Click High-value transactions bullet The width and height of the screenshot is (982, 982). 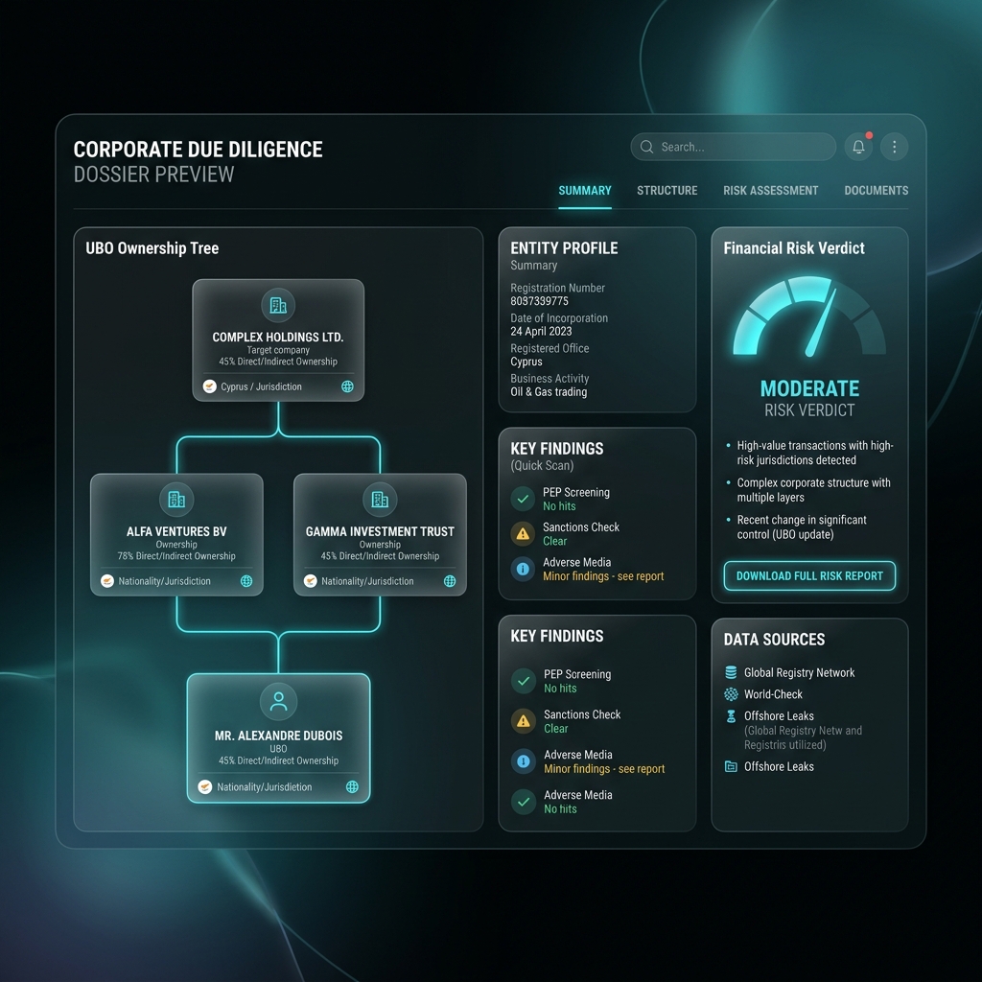point(814,453)
